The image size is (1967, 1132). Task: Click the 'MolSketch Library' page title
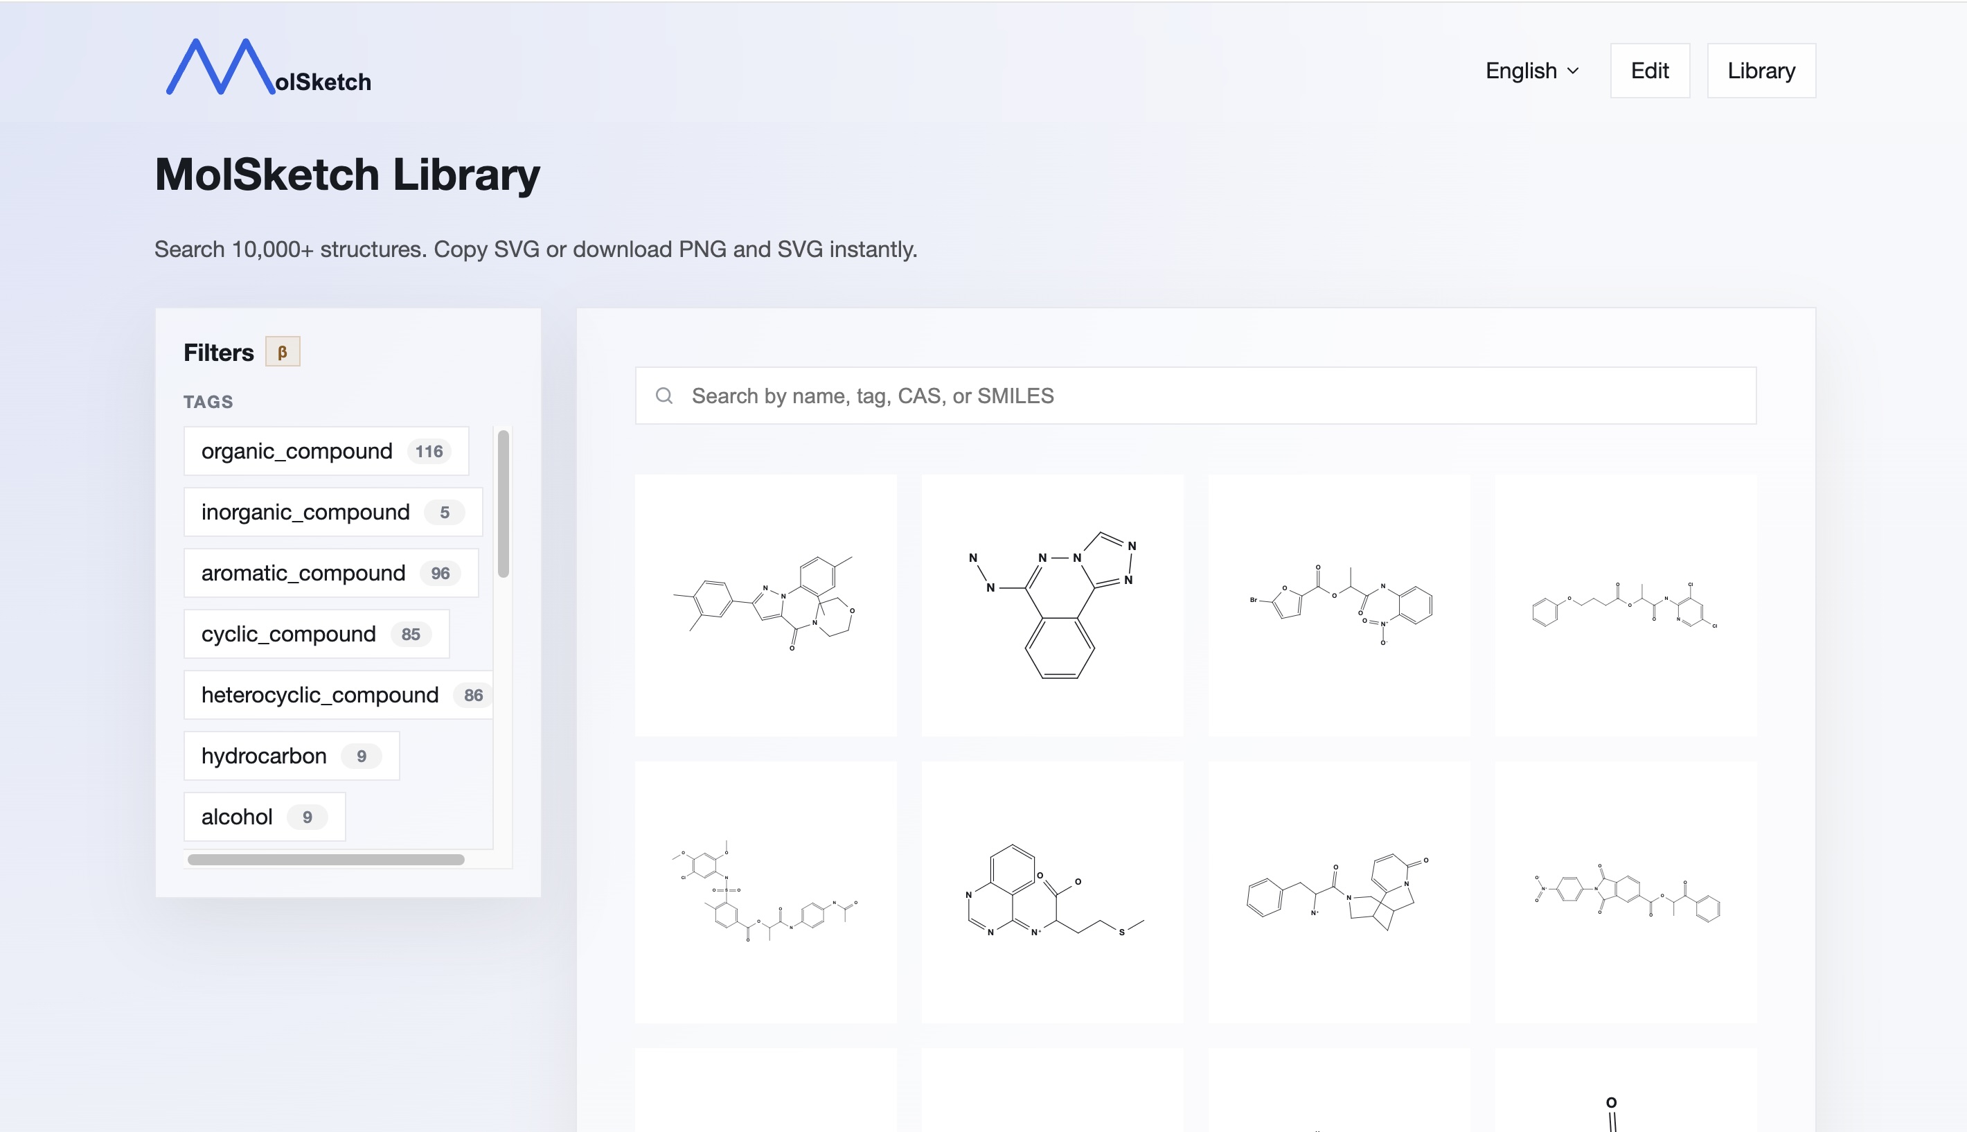[348, 174]
